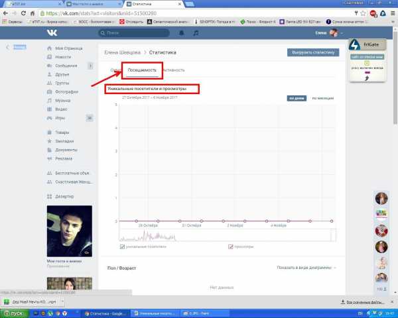The width and height of the screenshot is (398, 318).
Task: Click the browser address bar
Action: pyautogui.click(x=196, y=13)
